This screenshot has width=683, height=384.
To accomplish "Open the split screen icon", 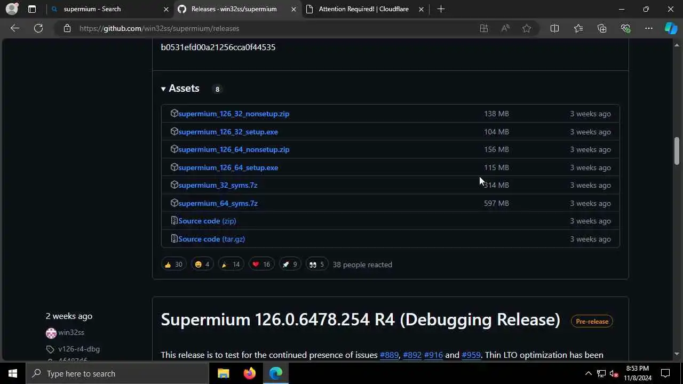I will coord(554,28).
